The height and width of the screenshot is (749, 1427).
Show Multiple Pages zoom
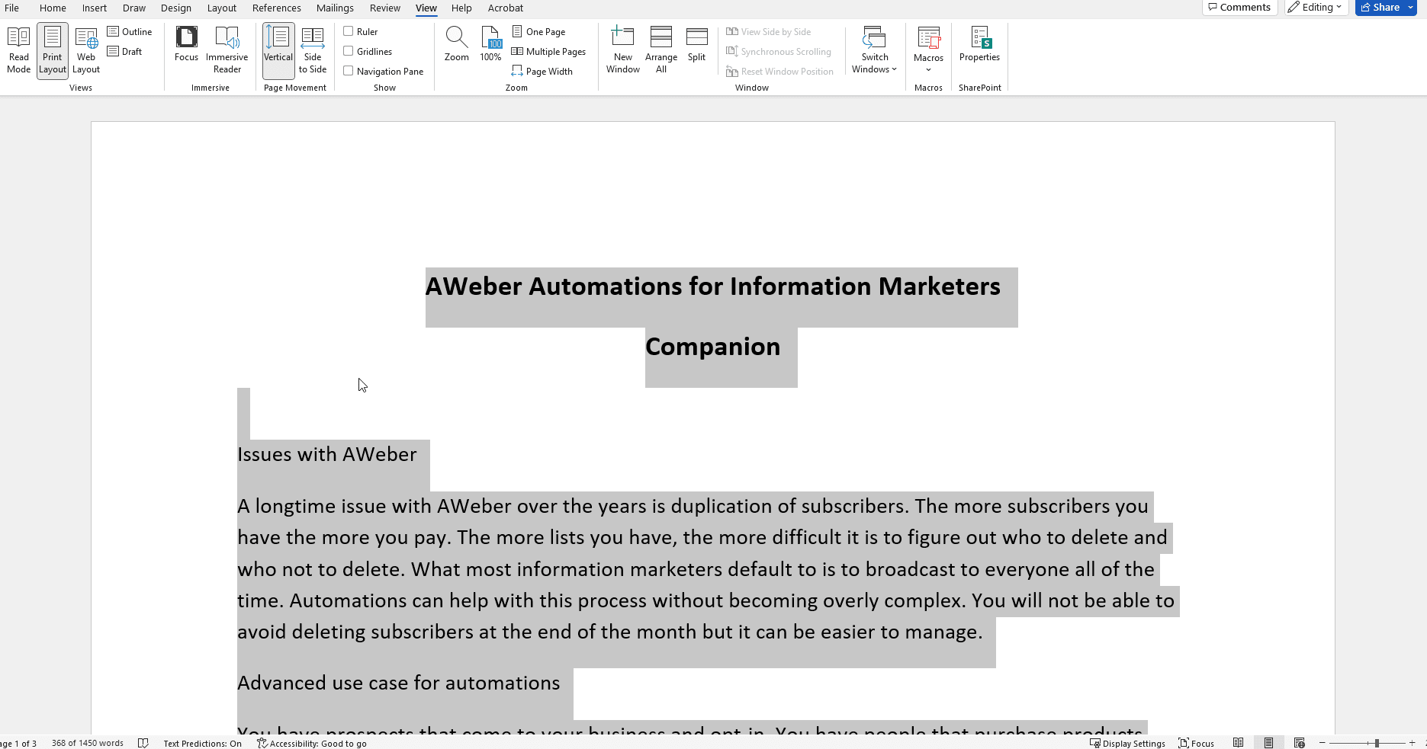(548, 51)
